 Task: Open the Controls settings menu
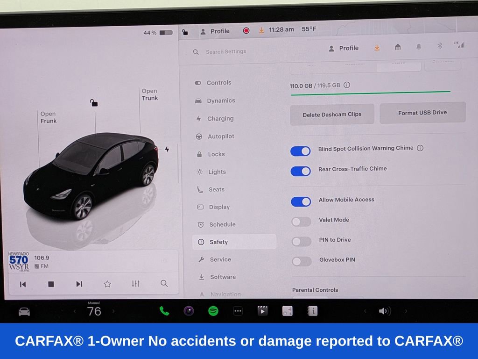[x=213, y=83]
